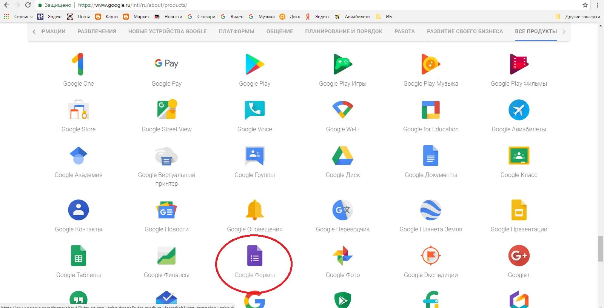Screen dimensions: 604x308
Task: Open the Google Street View icon
Action: coord(166,109)
